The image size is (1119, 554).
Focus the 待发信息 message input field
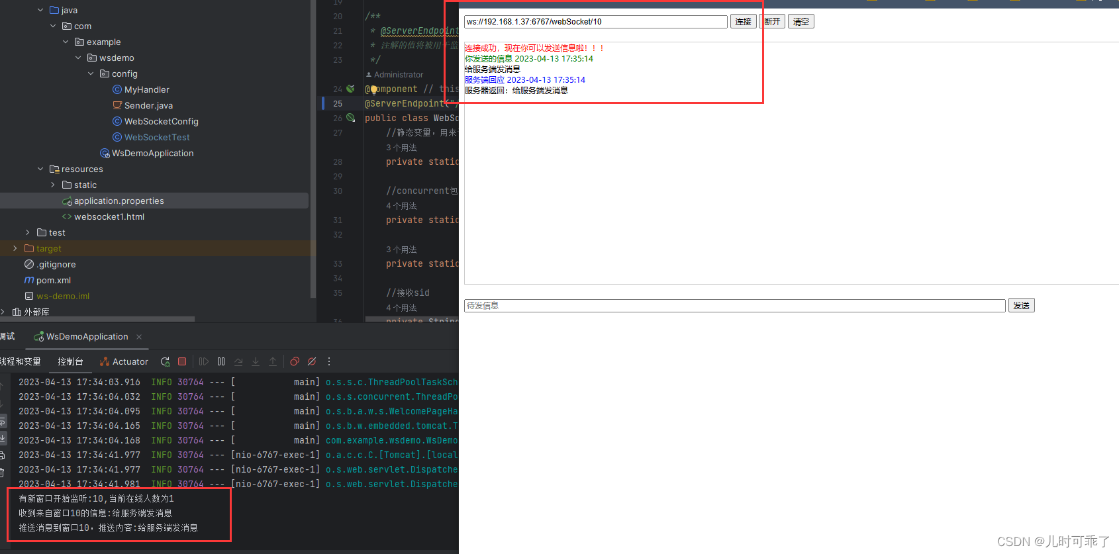pos(735,305)
